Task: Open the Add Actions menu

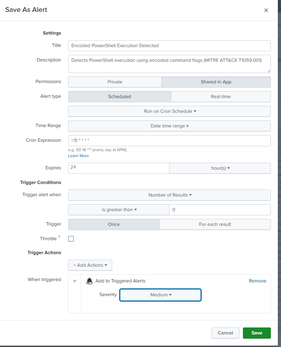Action: coord(90,265)
